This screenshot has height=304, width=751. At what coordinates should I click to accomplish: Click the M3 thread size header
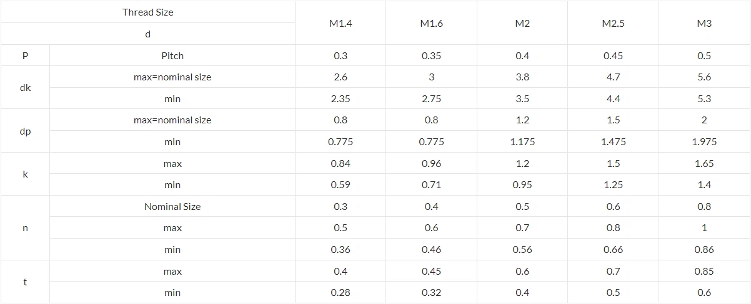tap(704, 24)
